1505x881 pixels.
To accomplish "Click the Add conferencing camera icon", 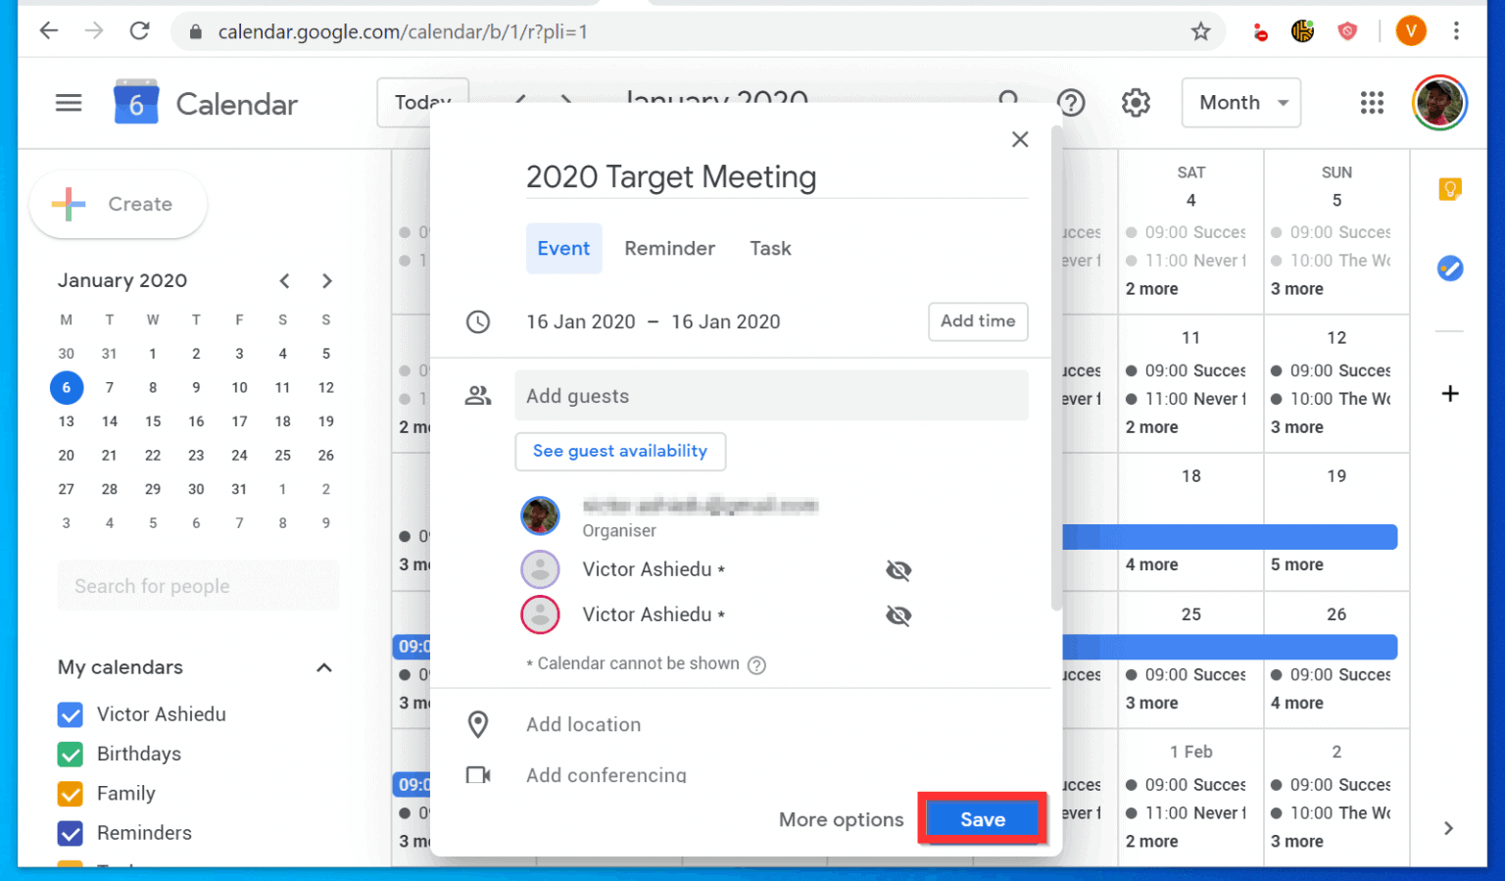I will [x=478, y=774].
